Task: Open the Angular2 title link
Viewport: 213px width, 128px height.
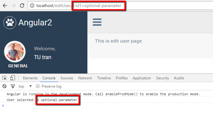Action: [x=35, y=22]
